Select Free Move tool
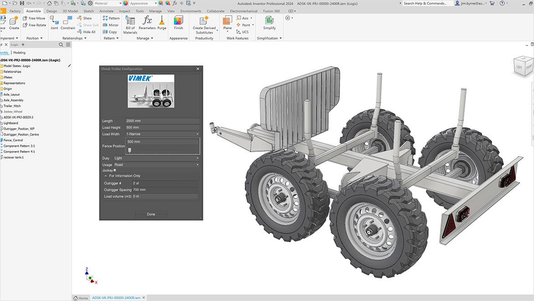 coord(34,18)
